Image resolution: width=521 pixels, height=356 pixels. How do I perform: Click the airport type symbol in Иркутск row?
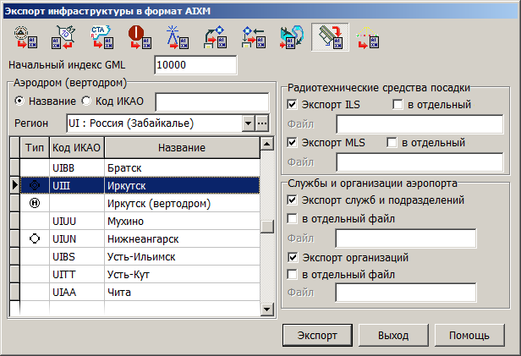(x=35, y=185)
